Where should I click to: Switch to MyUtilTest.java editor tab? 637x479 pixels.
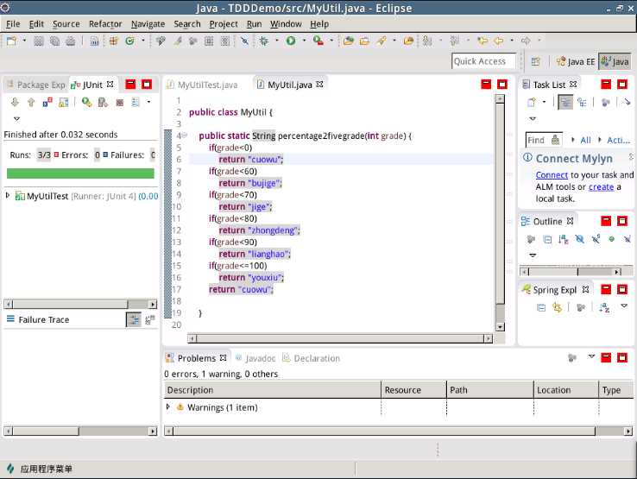202,85
